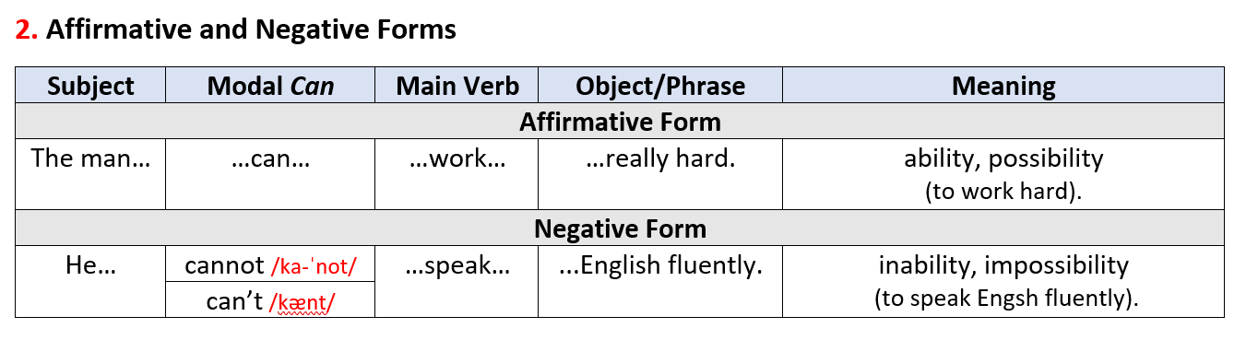Click the 'ability, possibility' meaning cell

pyautogui.click(x=1003, y=174)
